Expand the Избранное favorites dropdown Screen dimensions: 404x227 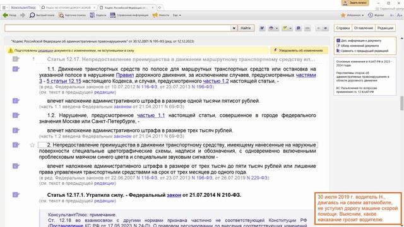[352, 15]
